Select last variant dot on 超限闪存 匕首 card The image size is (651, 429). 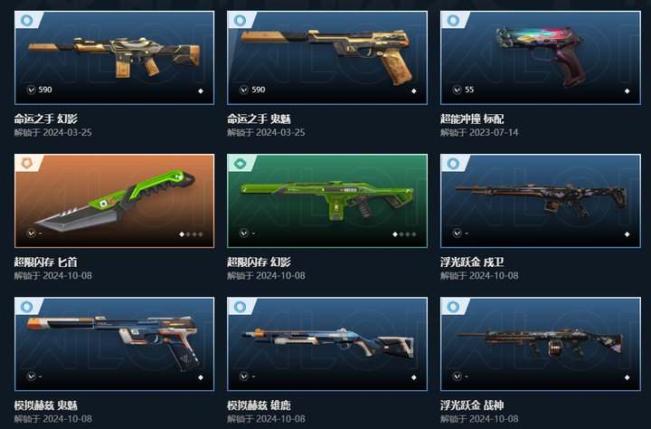201,234
